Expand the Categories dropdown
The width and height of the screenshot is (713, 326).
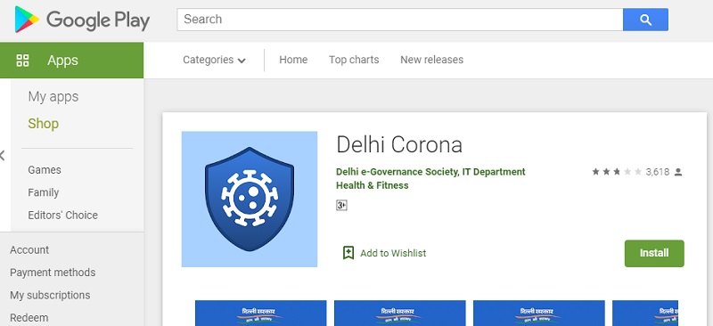[214, 60]
